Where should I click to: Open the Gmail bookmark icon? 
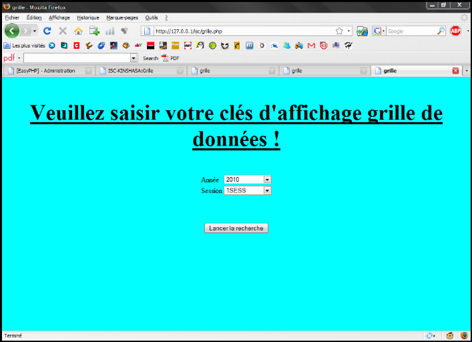pyautogui.click(x=311, y=45)
